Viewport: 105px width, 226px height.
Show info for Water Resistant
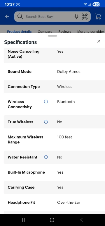pos(46,157)
